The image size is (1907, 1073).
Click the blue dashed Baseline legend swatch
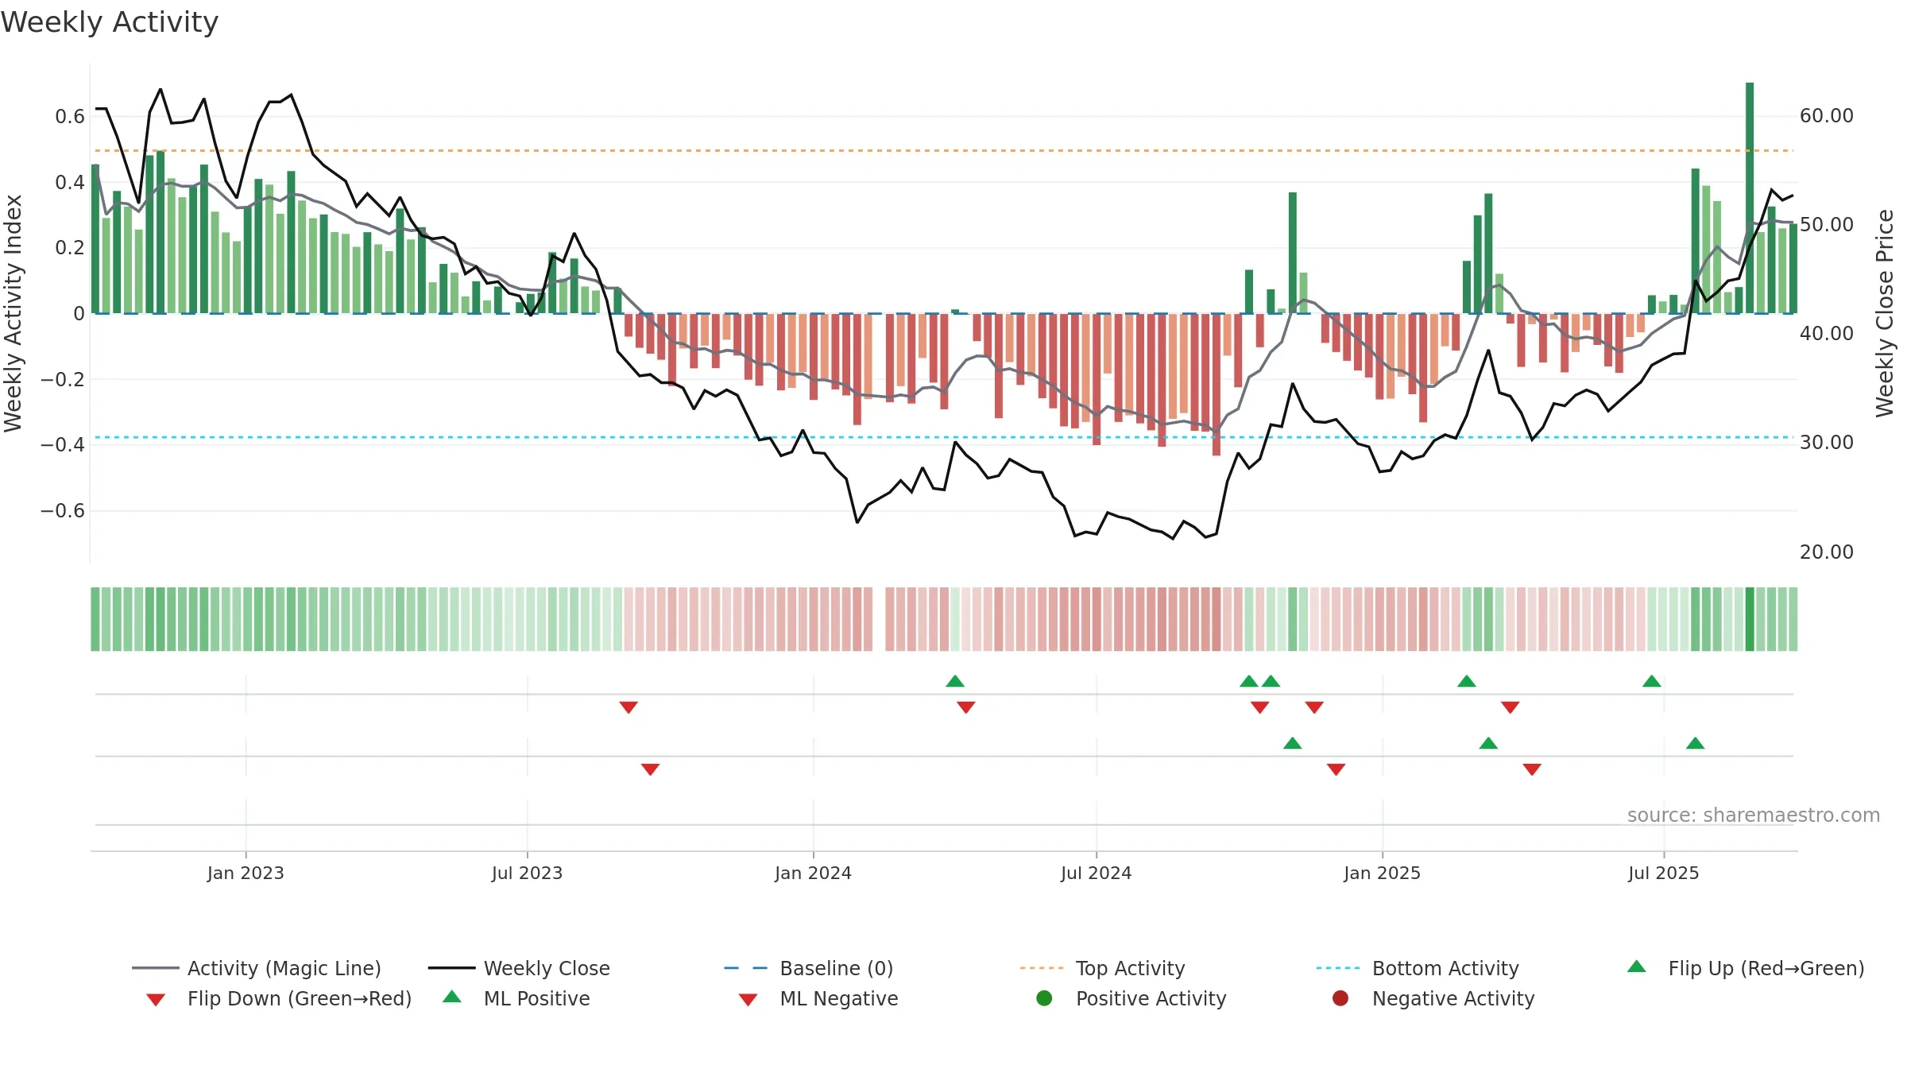[746, 968]
